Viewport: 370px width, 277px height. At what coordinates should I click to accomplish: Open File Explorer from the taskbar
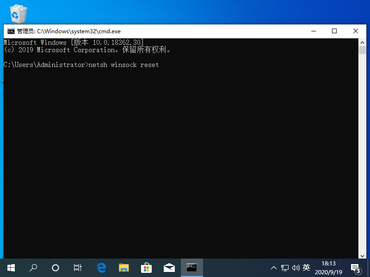pos(123,267)
